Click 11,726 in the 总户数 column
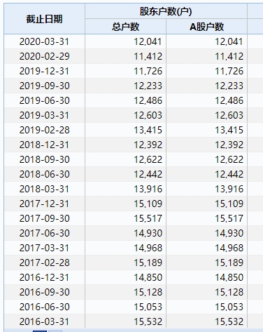 [x=148, y=71]
